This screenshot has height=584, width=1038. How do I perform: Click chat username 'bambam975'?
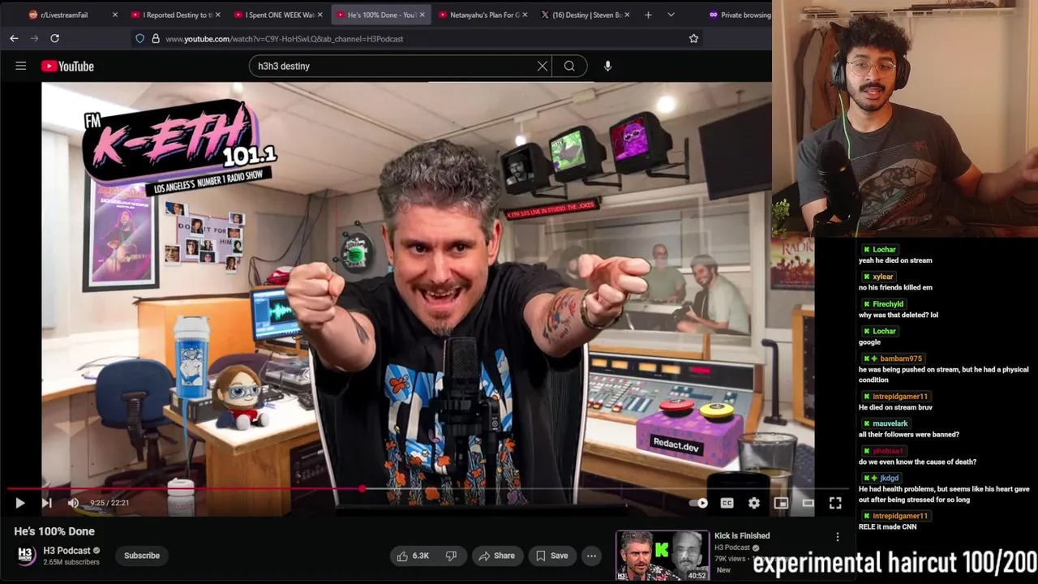[x=901, y=359]
